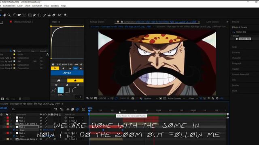Viewport: 259px width, 145px height.
Task: Open the timeline panel menu icon
Action: (62, 104)
